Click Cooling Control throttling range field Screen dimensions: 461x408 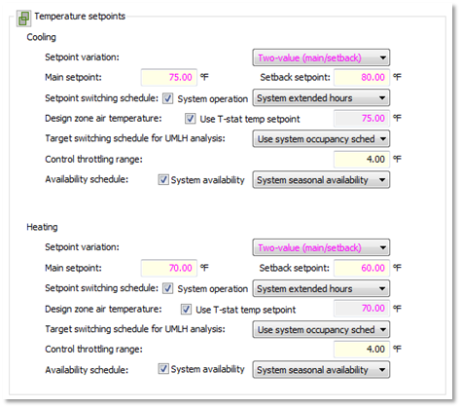[x=362, y=160]
